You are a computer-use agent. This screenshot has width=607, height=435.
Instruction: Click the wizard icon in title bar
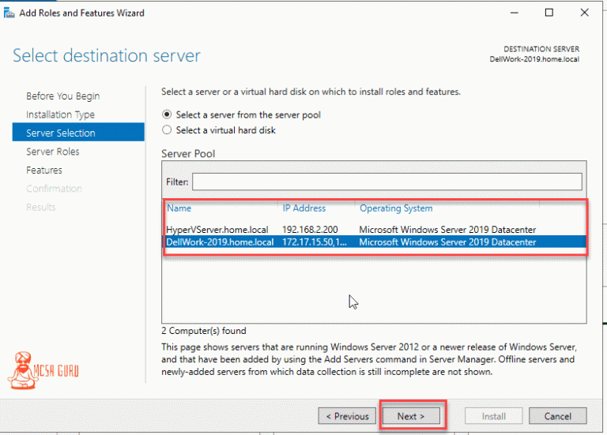coord(9,13)
